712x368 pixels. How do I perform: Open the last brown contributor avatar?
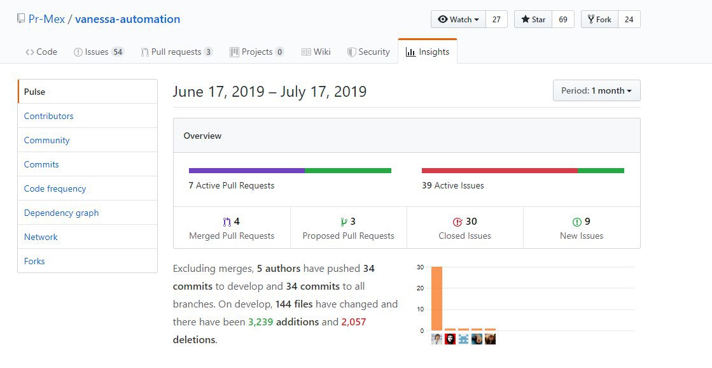click(x=490, y=339)
